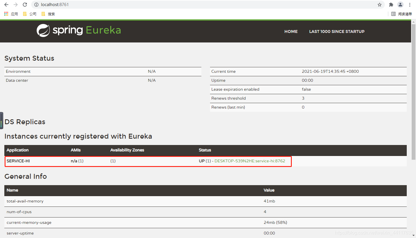Click the Value column header in General Info

click(269, 190)
